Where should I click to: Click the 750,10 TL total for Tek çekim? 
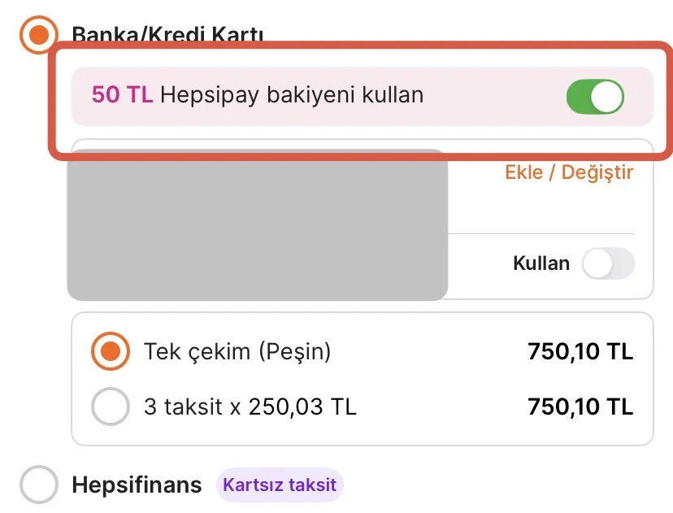click(580, 352)
